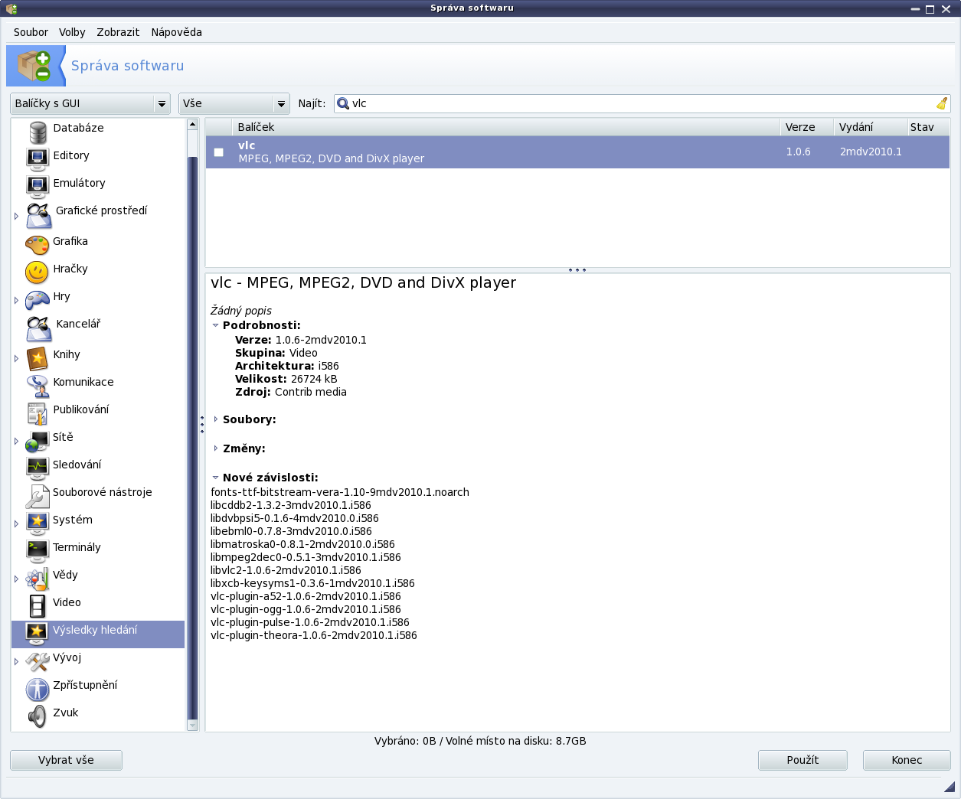Click the Publikování category icon
961x799 pixels.
coord(38,413)
